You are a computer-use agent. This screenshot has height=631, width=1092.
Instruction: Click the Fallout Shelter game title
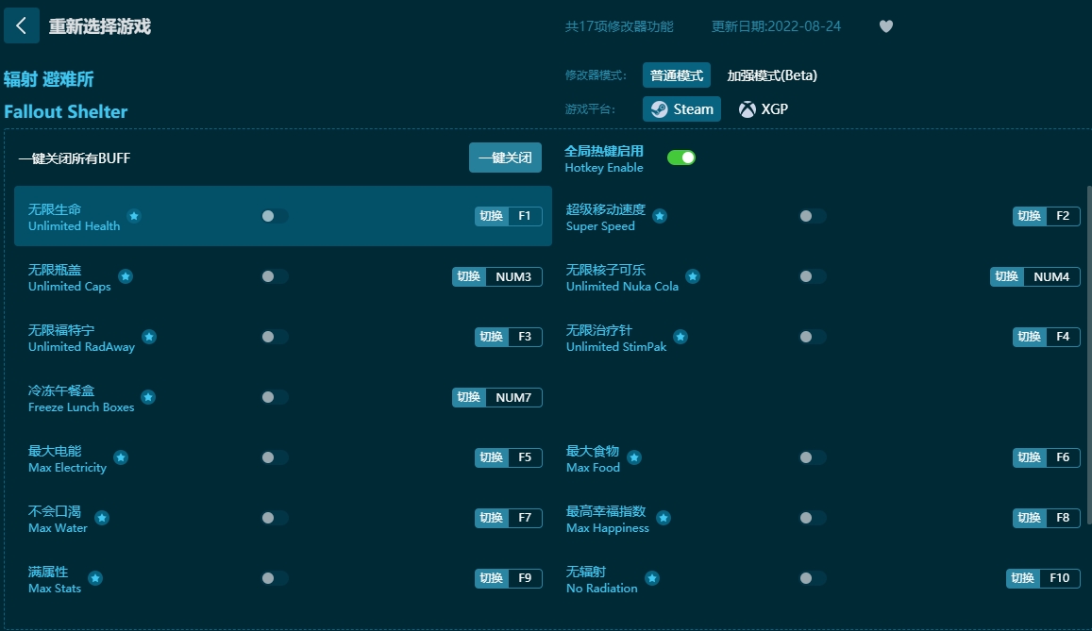66,112
